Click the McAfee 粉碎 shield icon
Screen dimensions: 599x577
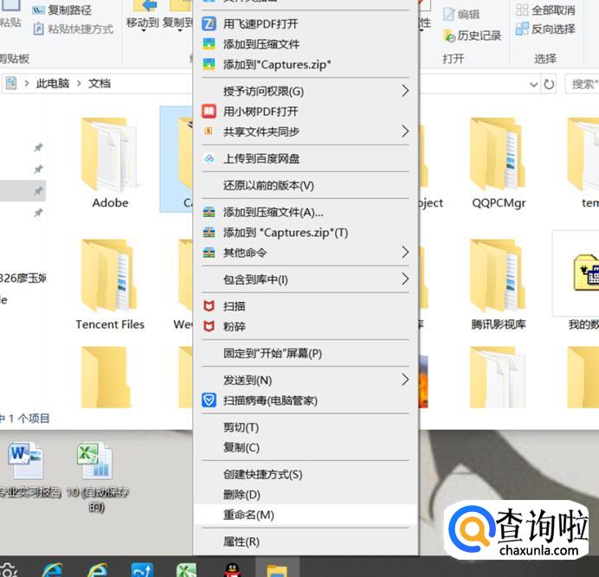coord(209,326)
